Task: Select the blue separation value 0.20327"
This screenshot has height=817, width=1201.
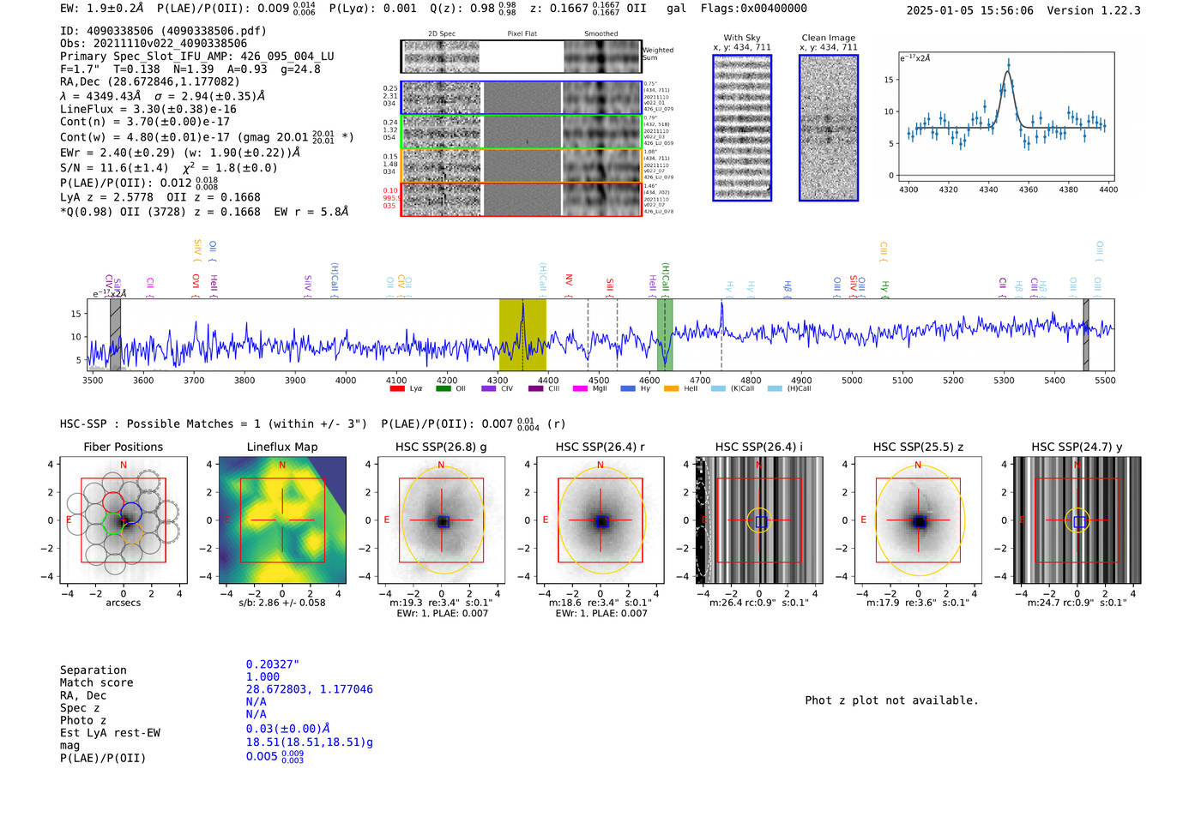Action: [273, 664]
